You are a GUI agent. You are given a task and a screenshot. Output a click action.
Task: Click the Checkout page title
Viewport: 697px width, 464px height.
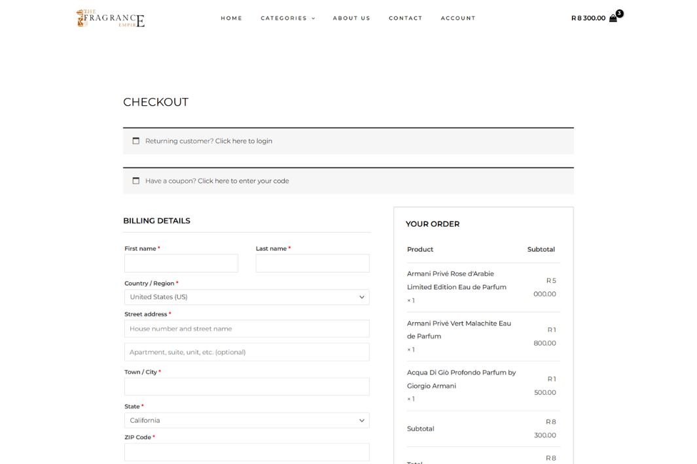pyautogui.click(x=156, y=102)
